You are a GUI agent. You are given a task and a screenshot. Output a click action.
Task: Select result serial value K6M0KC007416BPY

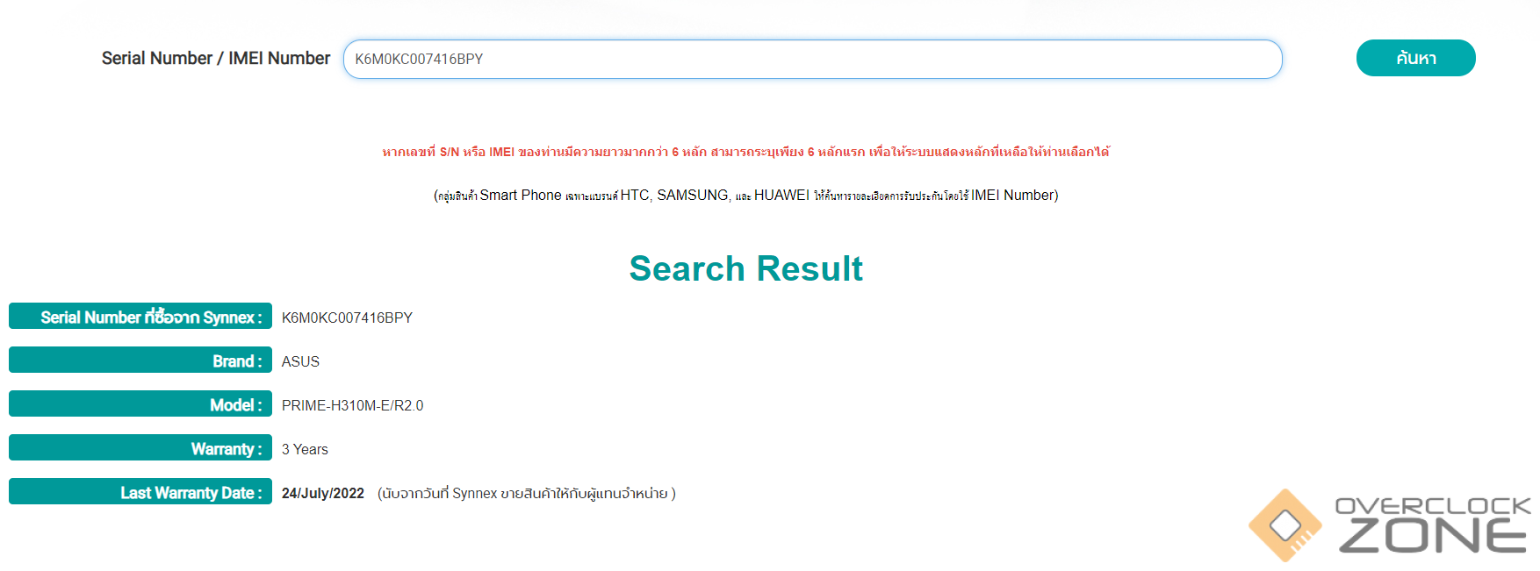click(x=347, y=318)
